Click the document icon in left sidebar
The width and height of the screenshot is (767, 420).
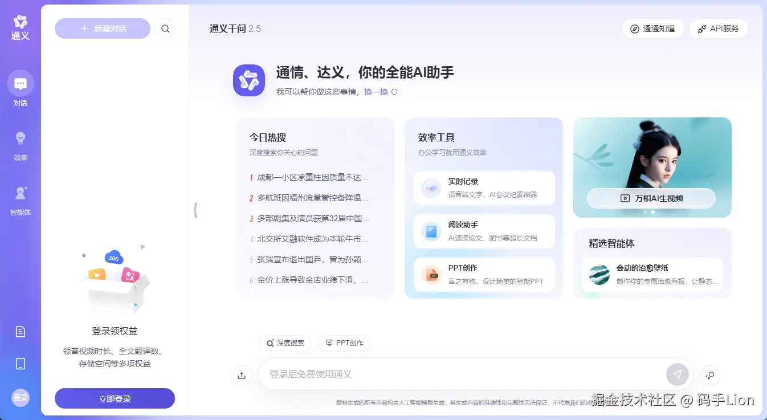point(21,332)
